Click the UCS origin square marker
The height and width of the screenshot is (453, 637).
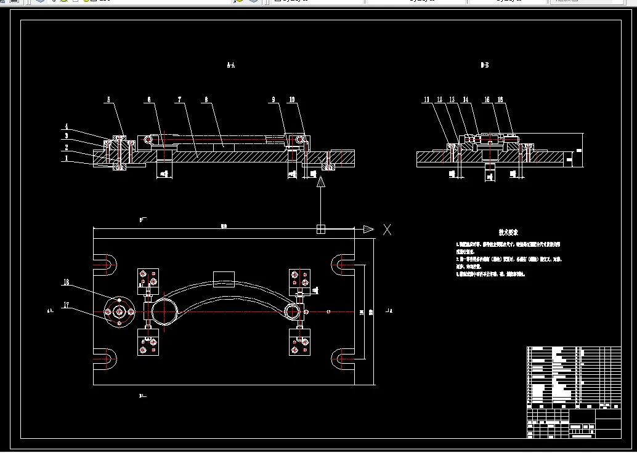click(321, 230)
